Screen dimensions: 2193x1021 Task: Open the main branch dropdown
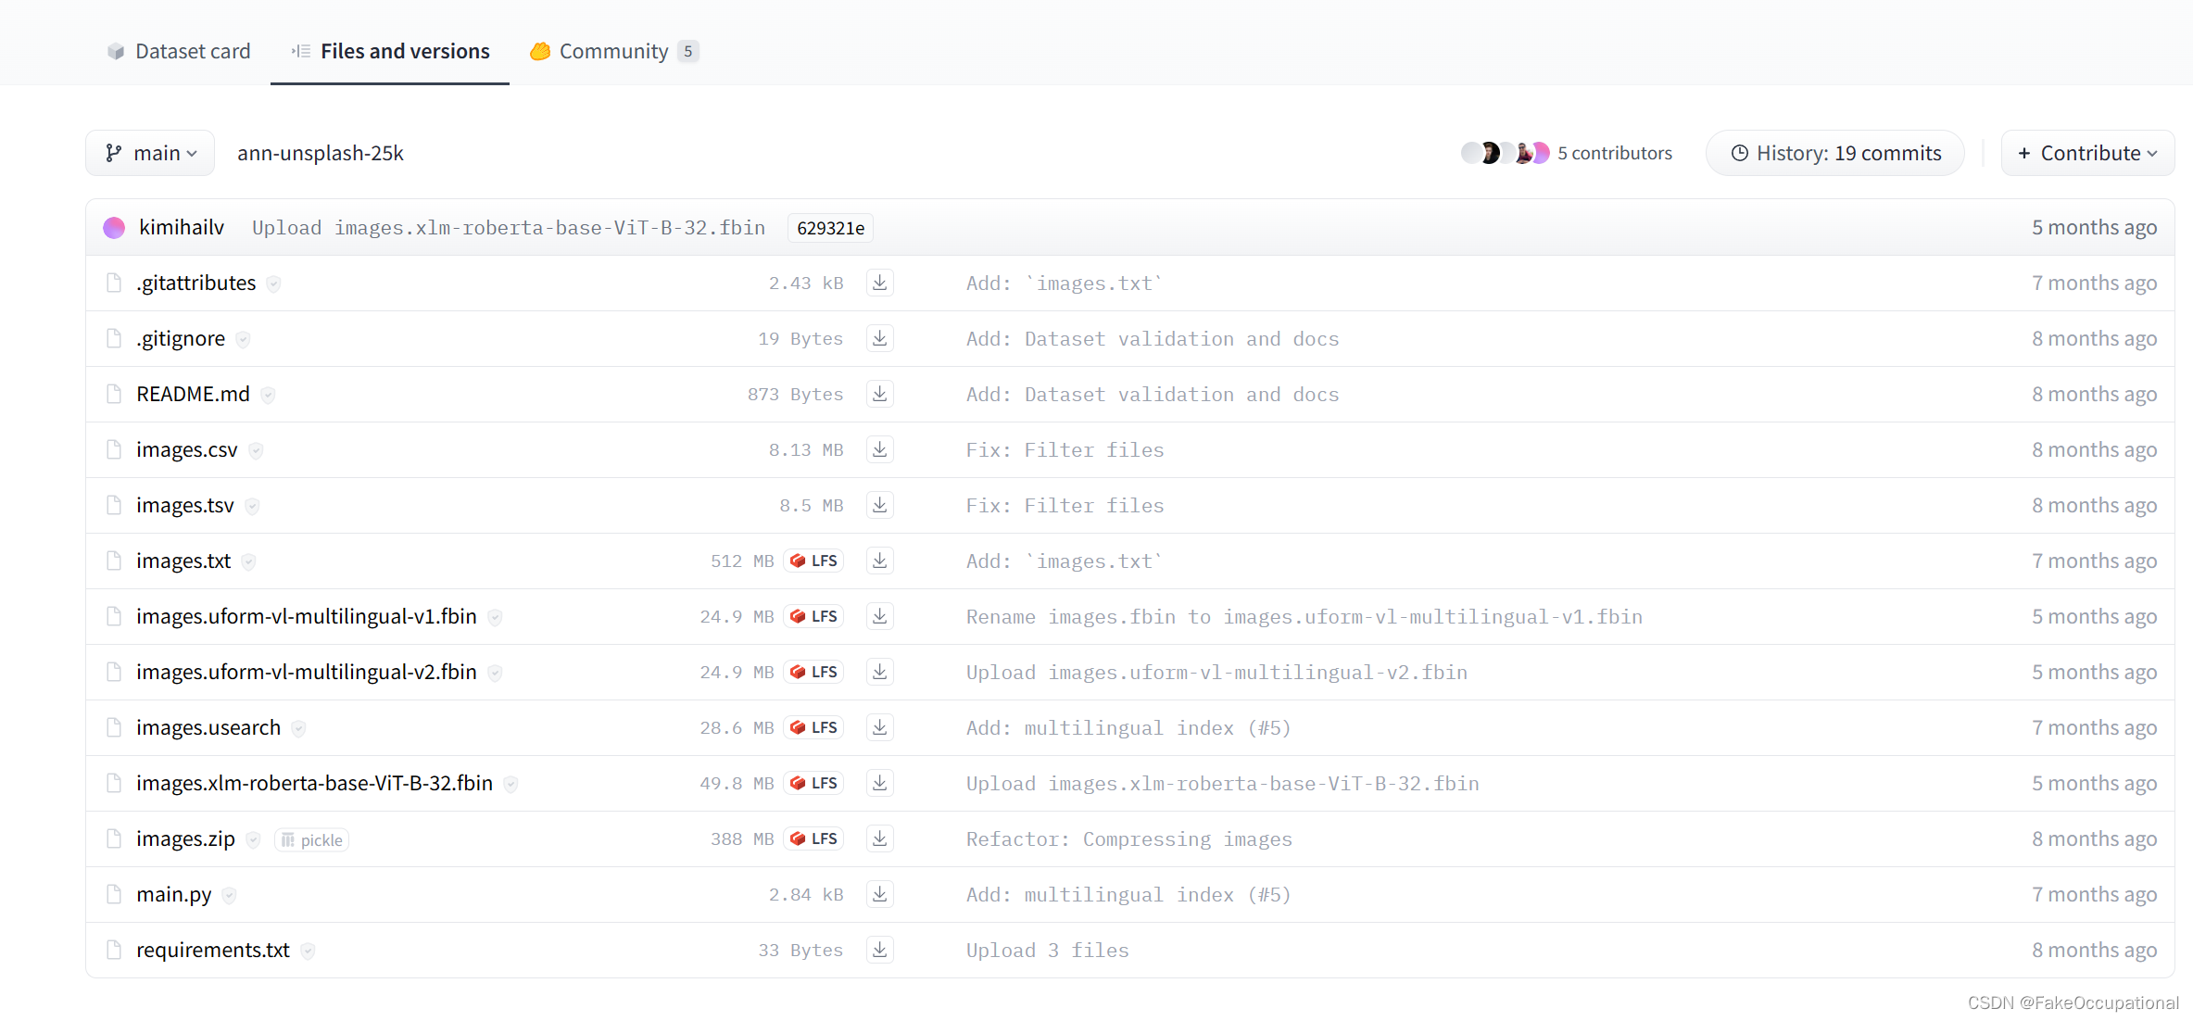(x=151, y=153)
